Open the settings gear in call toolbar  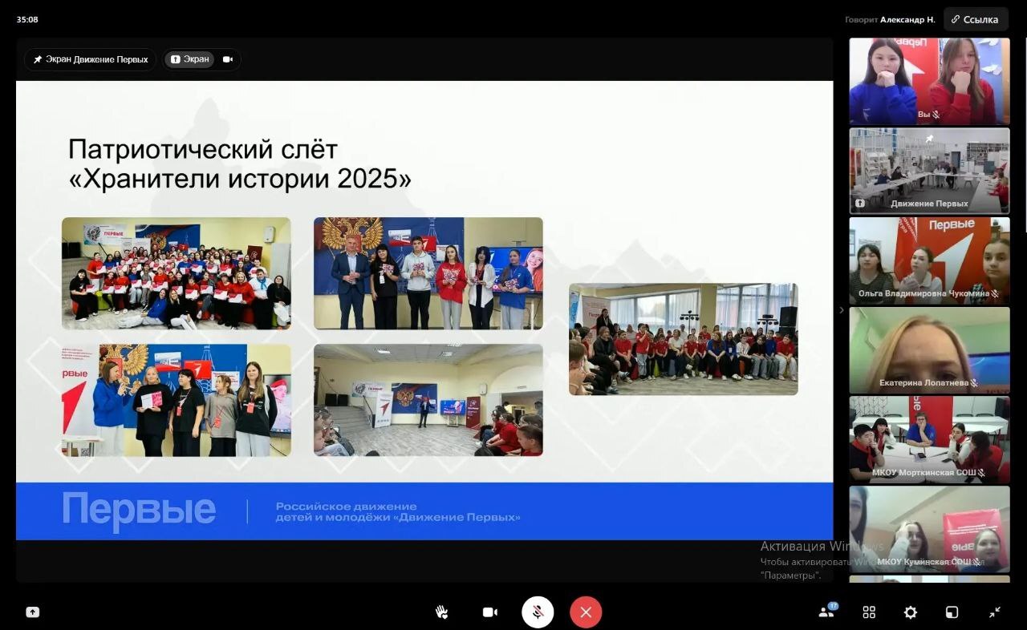coord(911,612)
